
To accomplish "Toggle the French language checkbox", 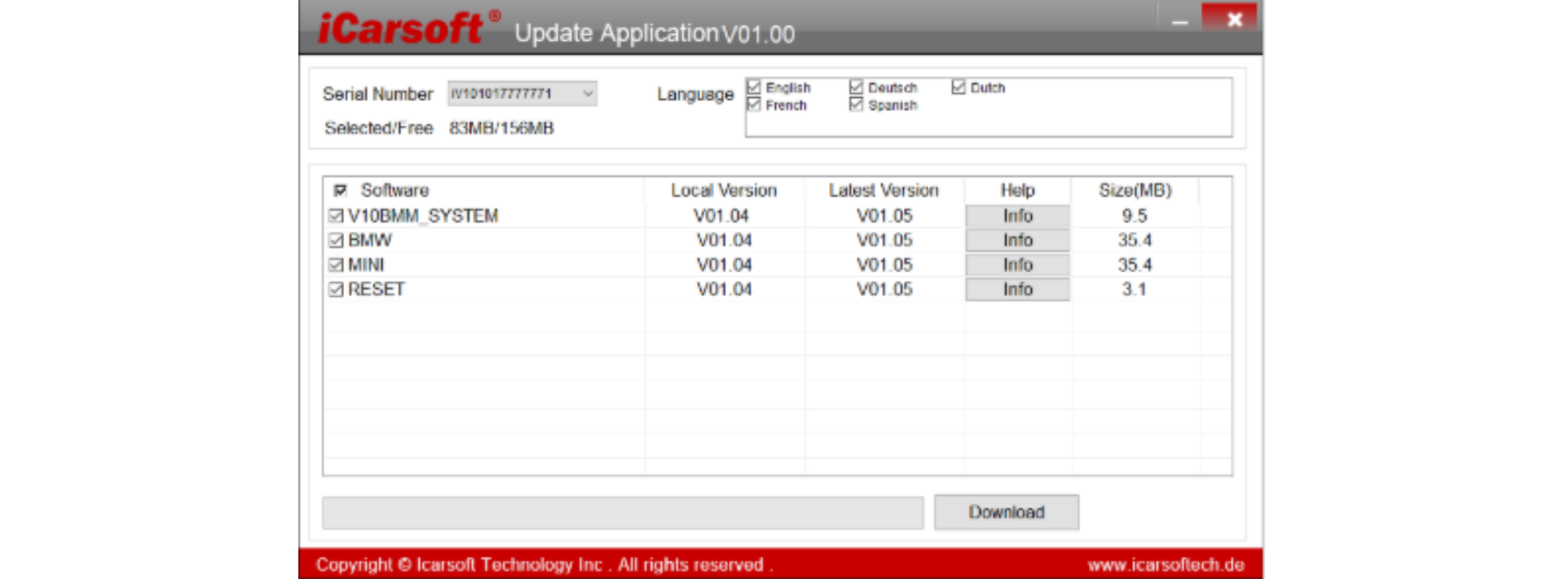I will point(754,105).
